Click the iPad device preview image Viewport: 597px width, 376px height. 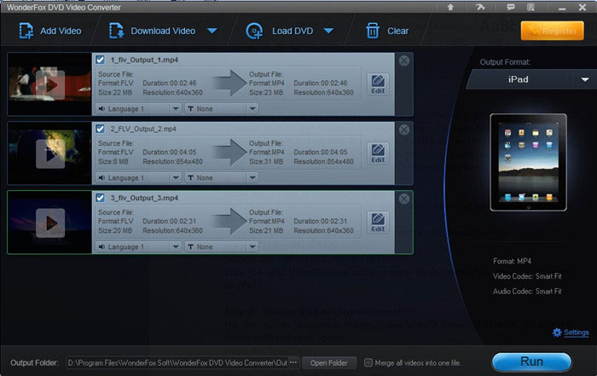pyautogui.click(x=528, y=163)
